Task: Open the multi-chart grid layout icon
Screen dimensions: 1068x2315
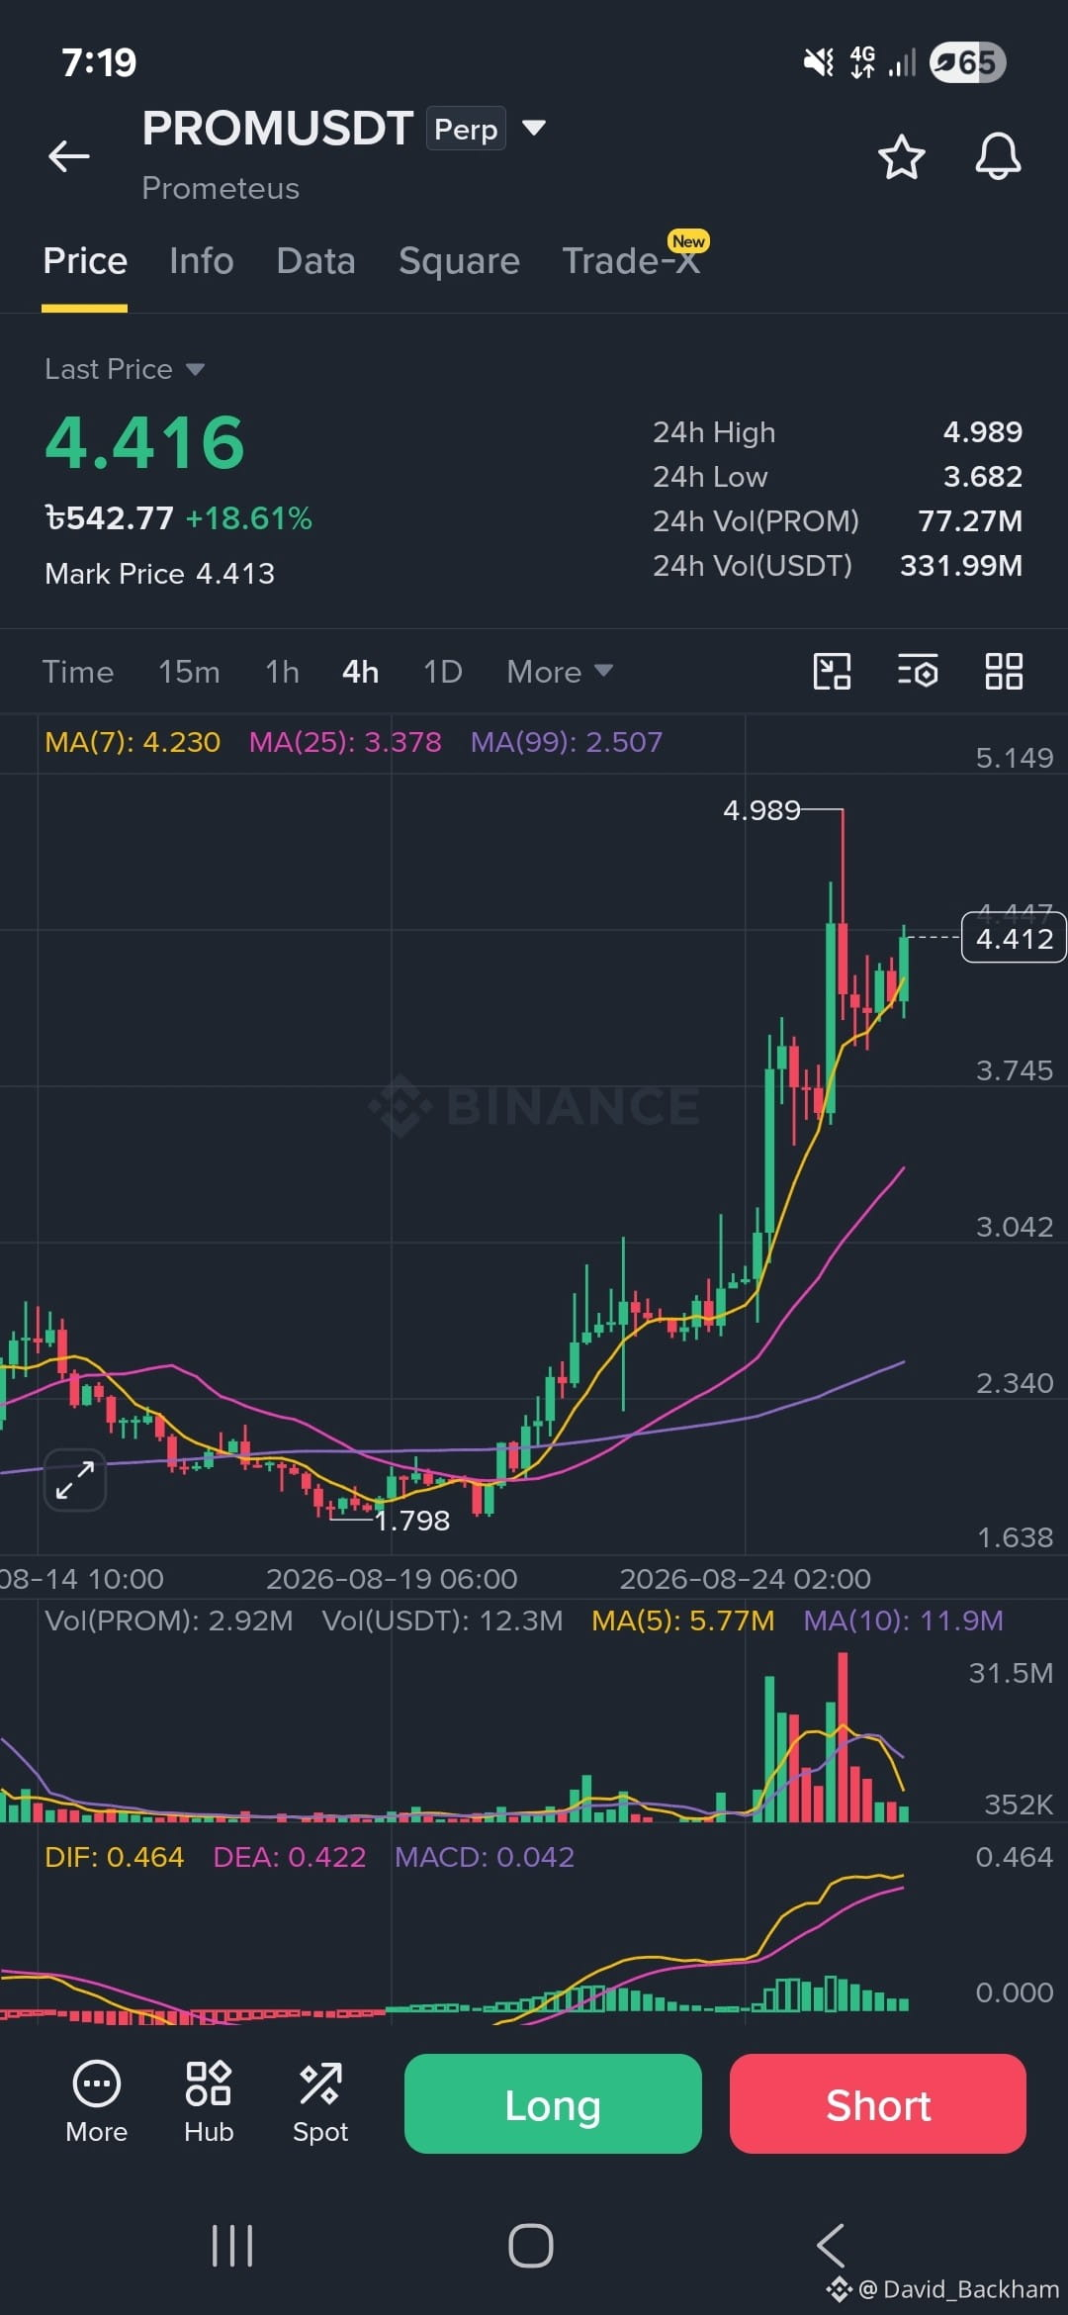Action: 1004,671
